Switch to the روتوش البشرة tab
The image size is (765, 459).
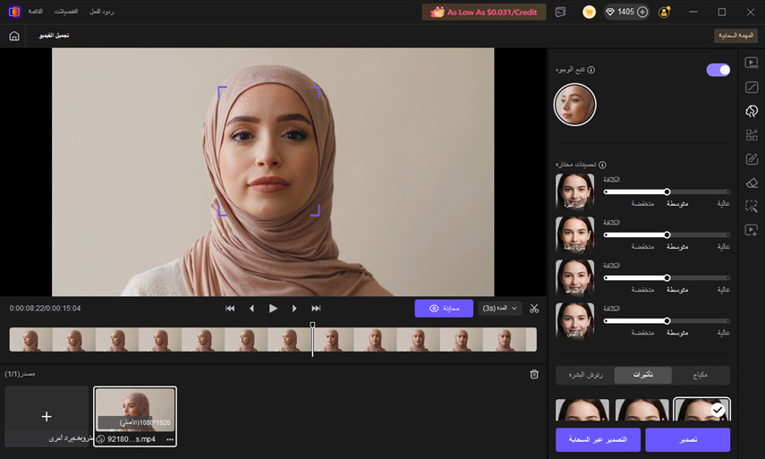click(x=585, y=375)
